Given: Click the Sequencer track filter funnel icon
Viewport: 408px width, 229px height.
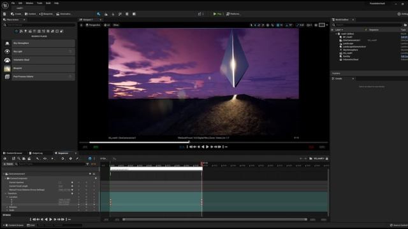Looking at the screenshot, I should pos(87,164).
